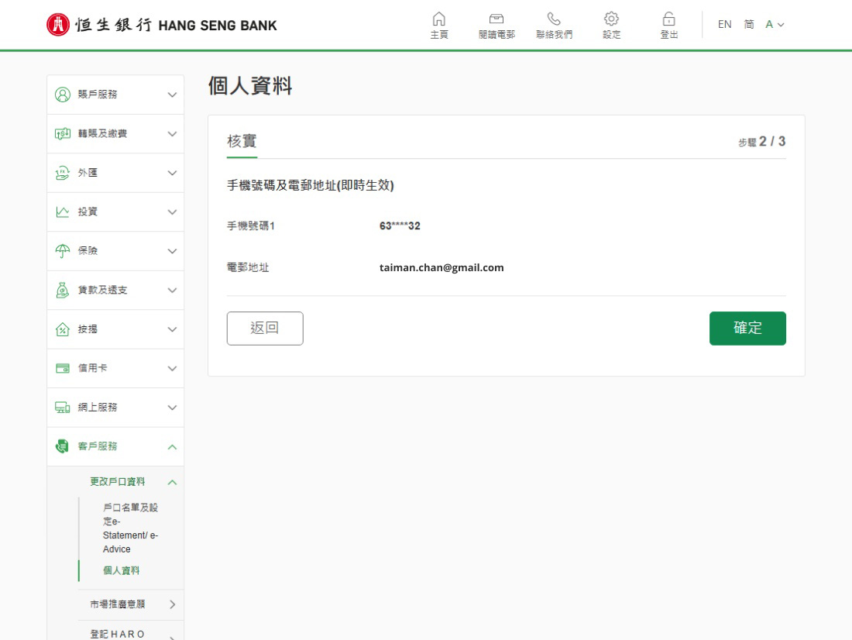Open e-Statement/e-Advice settings menu item
The height and width of the screenshot is (640, 852).
130,528
